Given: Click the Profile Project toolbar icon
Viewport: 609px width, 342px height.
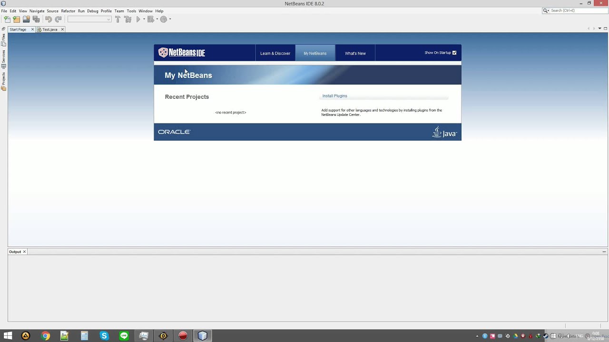Looking at the screenshot, I should [164, 19].
